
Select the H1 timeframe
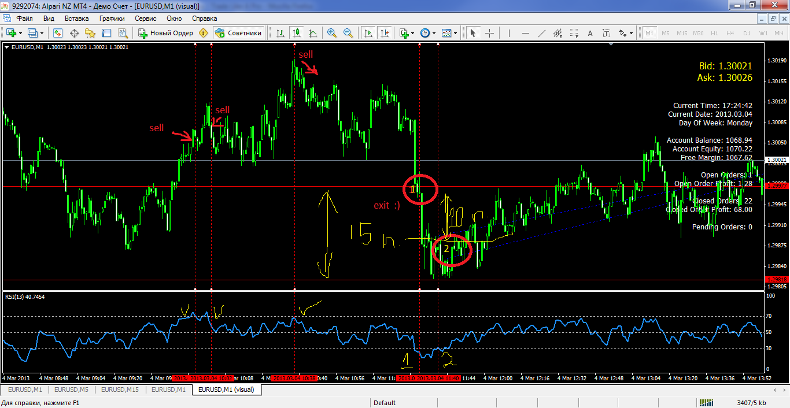714,33
